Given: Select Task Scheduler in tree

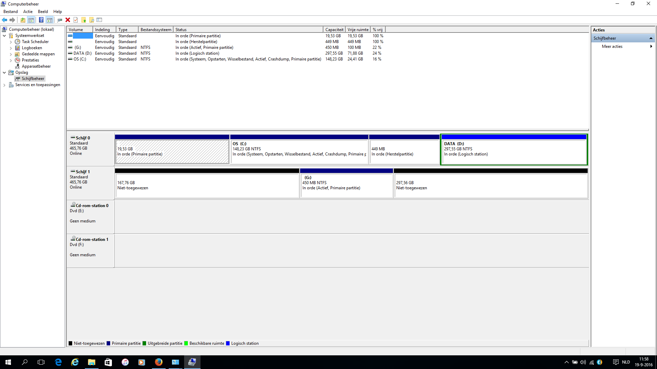Looking at the screenshot, I should 35,42.
